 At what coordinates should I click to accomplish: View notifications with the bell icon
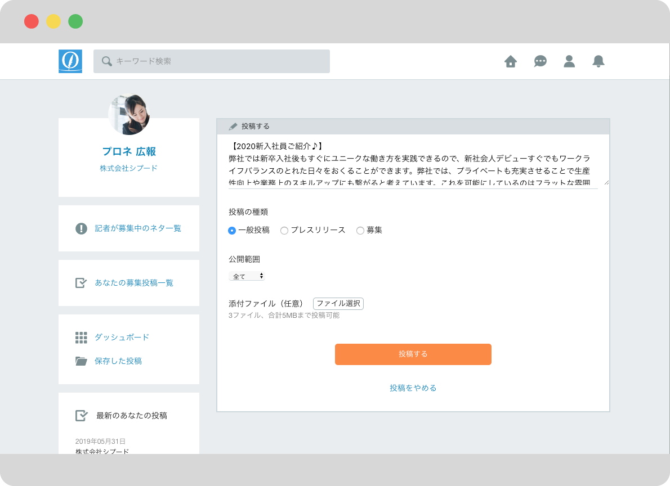tap(598, 61)
